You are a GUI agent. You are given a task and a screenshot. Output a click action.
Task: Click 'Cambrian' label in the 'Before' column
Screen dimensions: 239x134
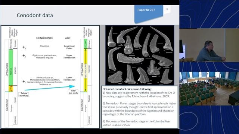pos(7,105)
